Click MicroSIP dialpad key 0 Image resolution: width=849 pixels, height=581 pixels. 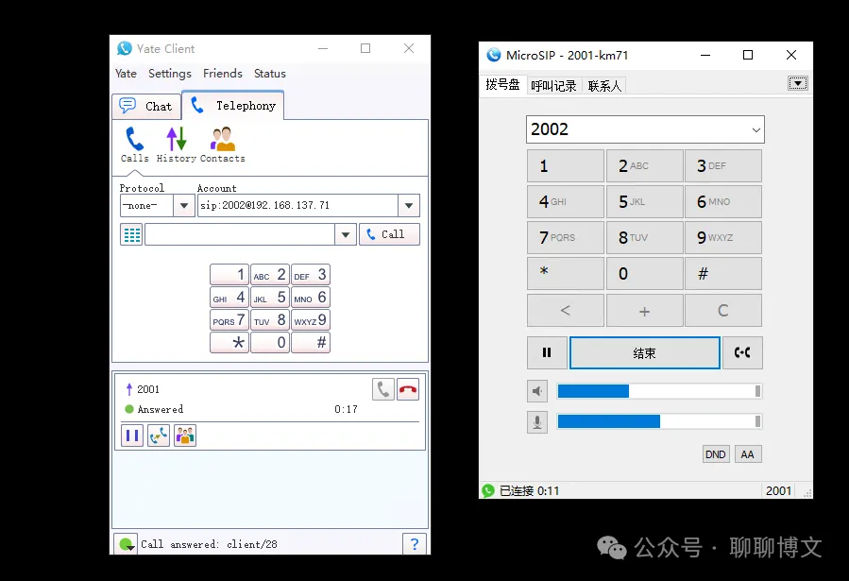point(644,273)
